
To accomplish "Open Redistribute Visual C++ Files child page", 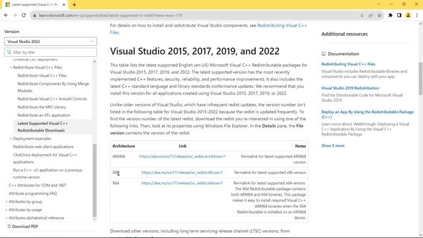I will 42,75.
